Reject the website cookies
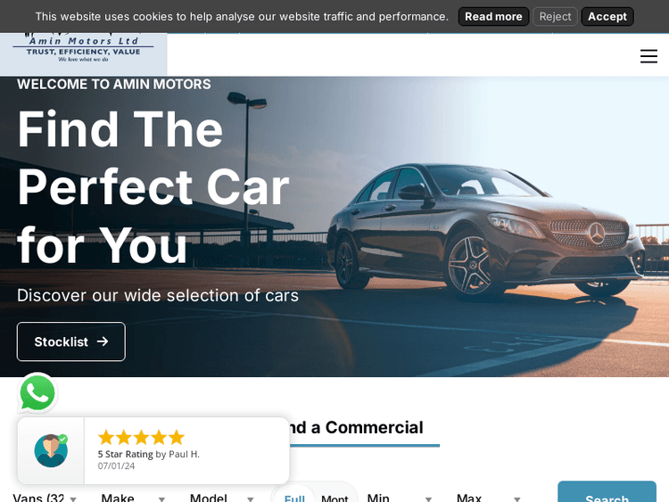This screenshot has width=669, height=502. coord(555,17)
